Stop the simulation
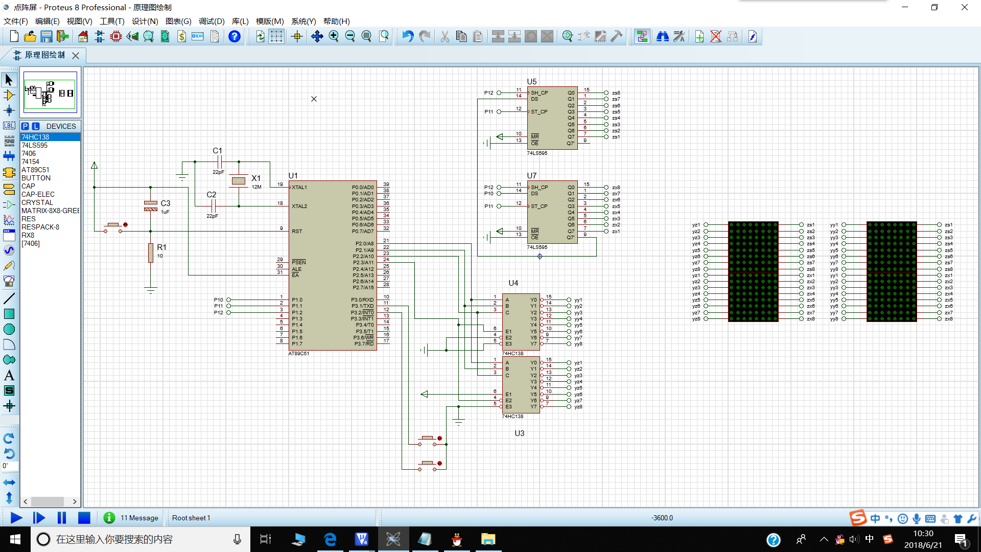981x552 pixels. pos(84,518)
